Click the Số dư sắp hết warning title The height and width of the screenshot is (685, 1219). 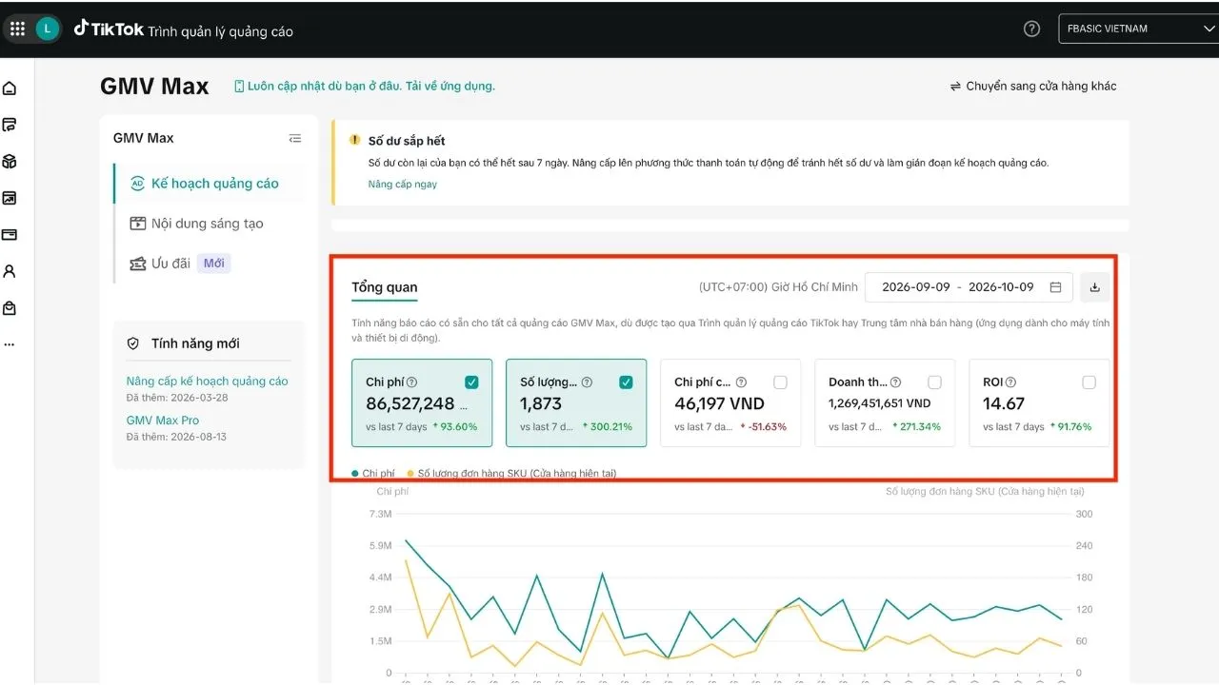click(407, 141)
